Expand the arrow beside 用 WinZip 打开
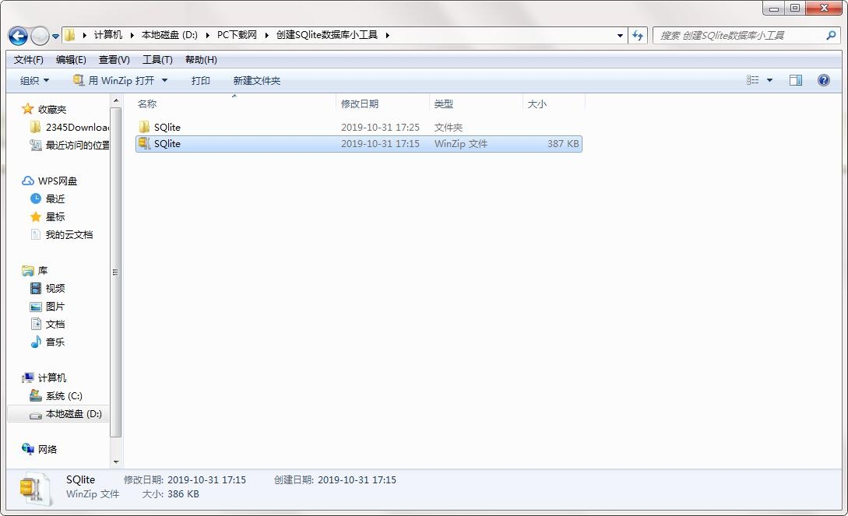848x516 pixels. [x=164, y=80]
